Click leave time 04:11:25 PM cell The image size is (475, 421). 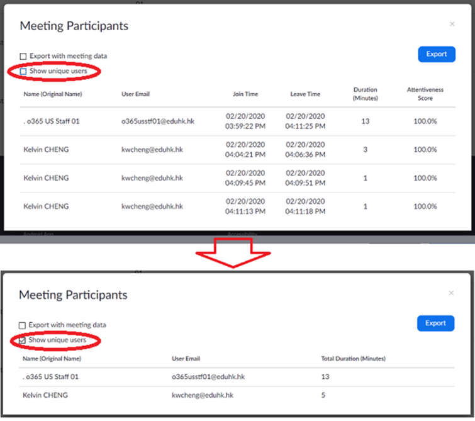305,121
